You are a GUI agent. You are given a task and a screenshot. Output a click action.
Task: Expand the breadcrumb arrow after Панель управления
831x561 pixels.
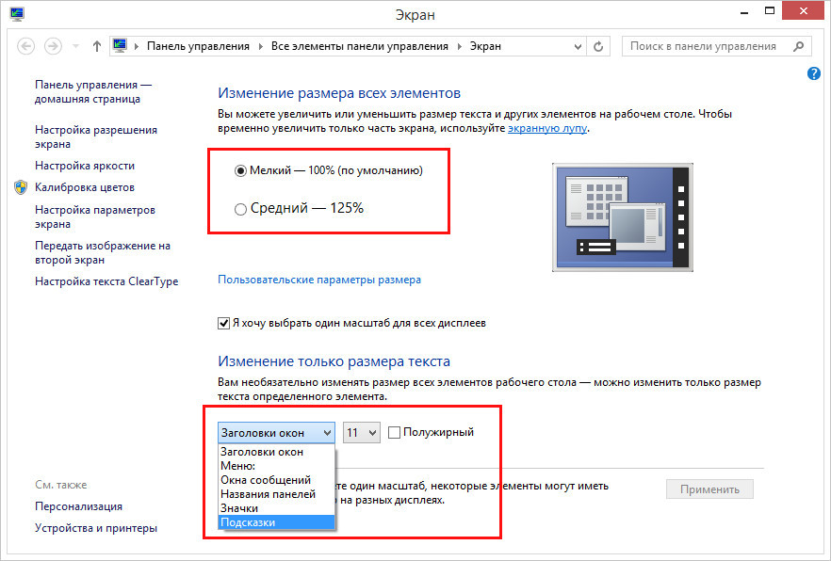260,46
